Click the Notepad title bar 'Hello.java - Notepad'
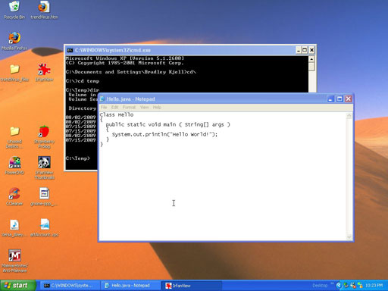The height and width of the screenshot is (291, 388). click(130, 99)
